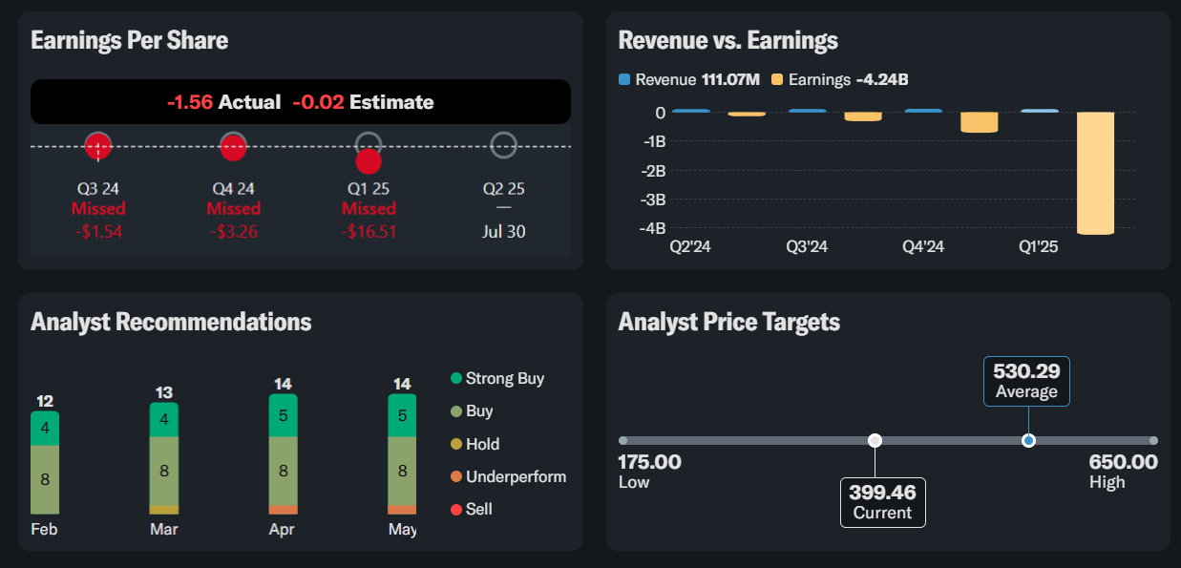1181x568 pixels.
Task: Click the Apr Buy bar segment
Action: tap(284, 470)
